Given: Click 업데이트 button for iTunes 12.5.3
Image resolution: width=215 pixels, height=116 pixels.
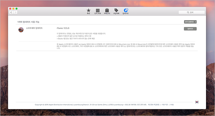Looking at the screenshot, I should (x=190, y=29).
